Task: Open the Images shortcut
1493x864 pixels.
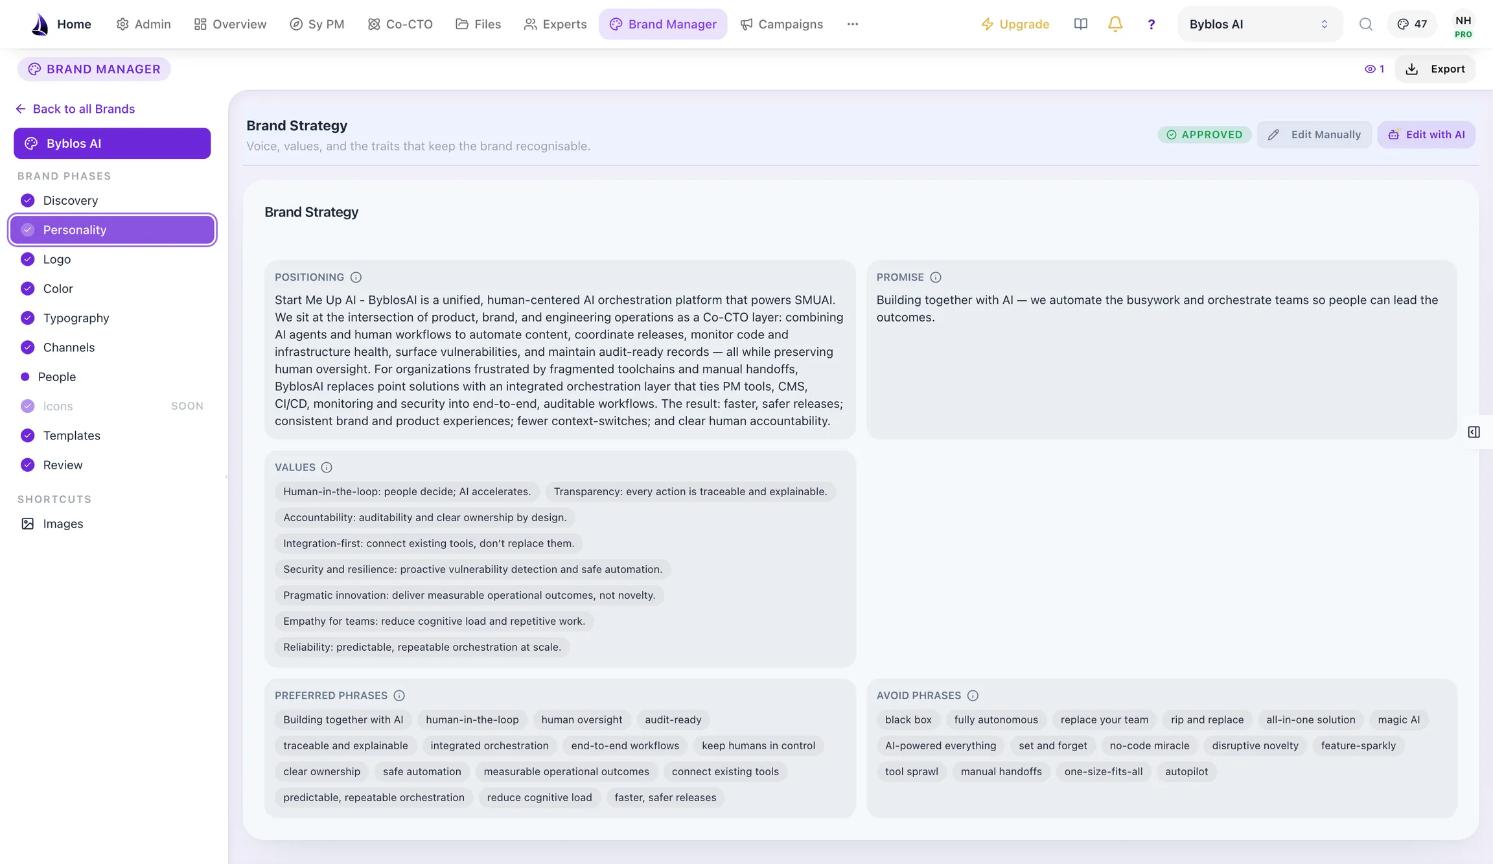Action: pyautogui.click(x=112, y=524)
